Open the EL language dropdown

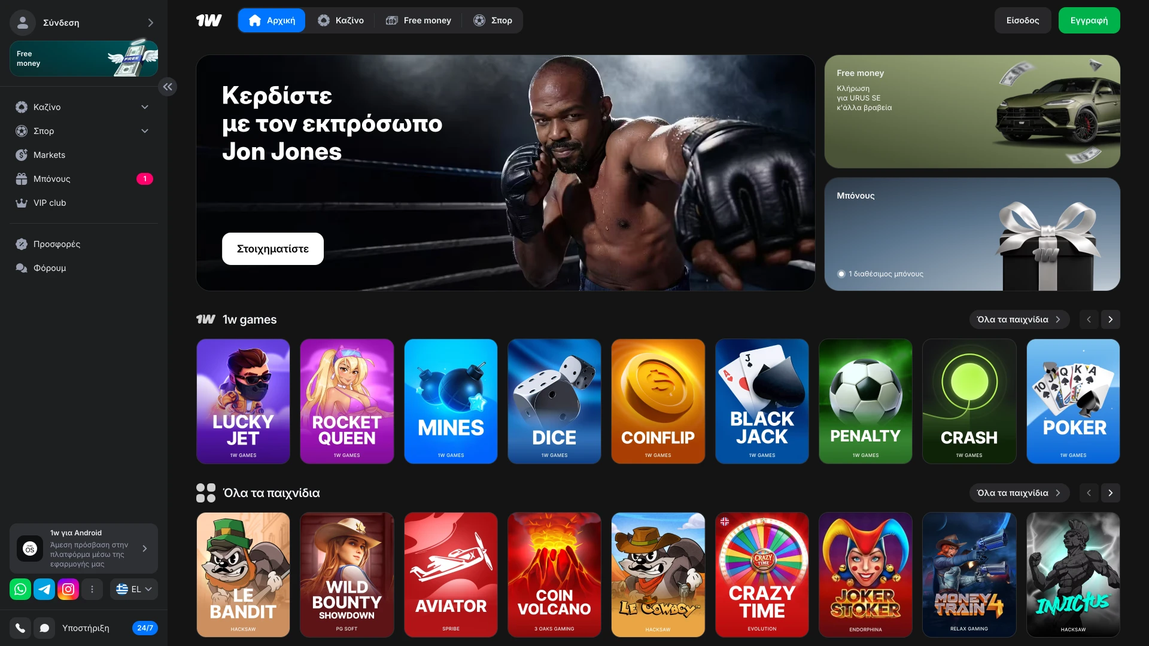point(134,589)
